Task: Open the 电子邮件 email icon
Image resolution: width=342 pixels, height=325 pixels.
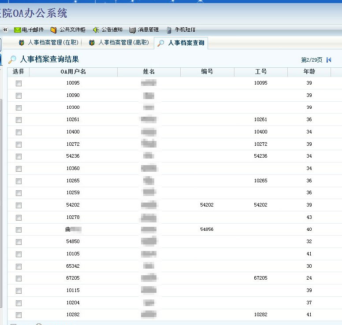Action: point(17,30)
